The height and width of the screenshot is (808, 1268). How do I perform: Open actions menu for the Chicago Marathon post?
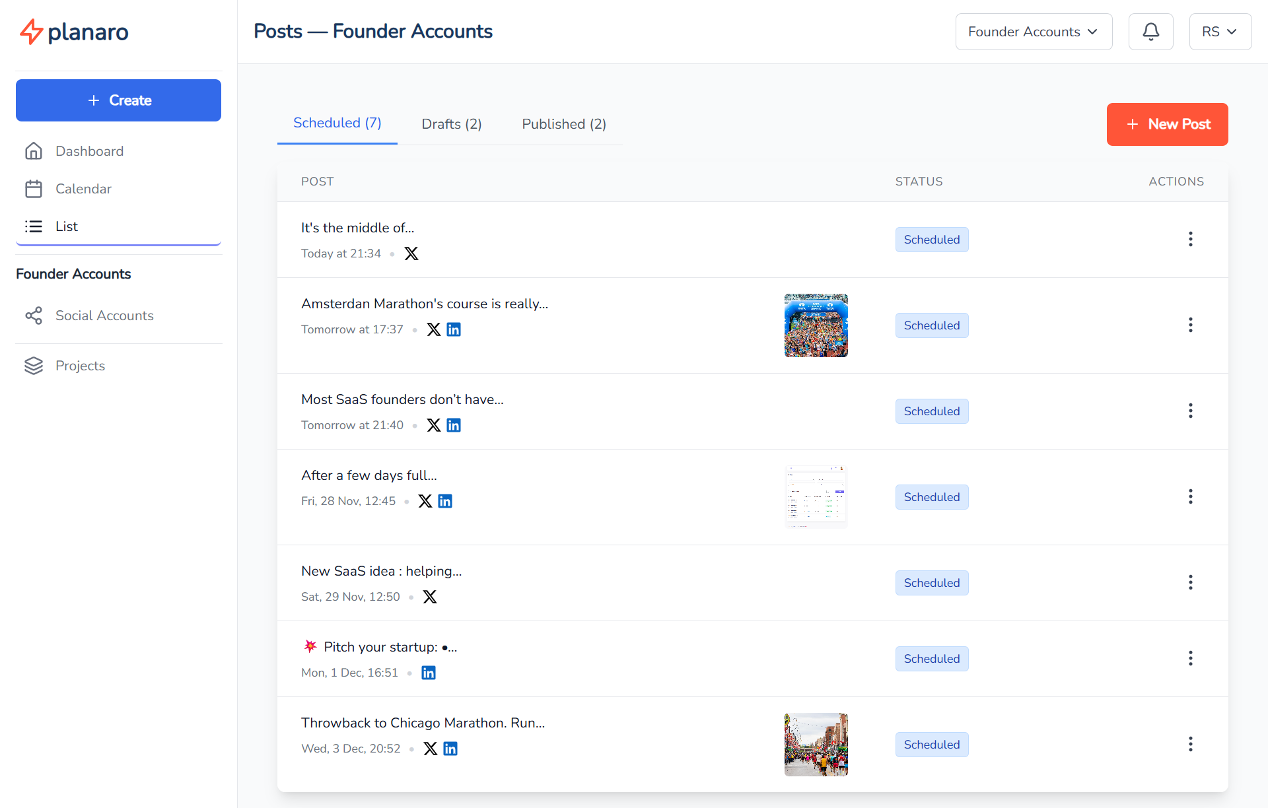click(1190, 744)
